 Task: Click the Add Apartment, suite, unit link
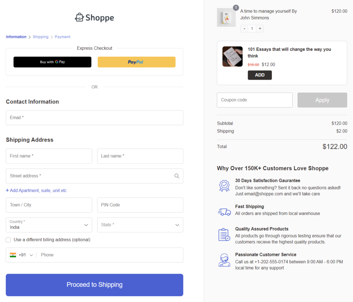pyautogui.click(x=36, y=190)
